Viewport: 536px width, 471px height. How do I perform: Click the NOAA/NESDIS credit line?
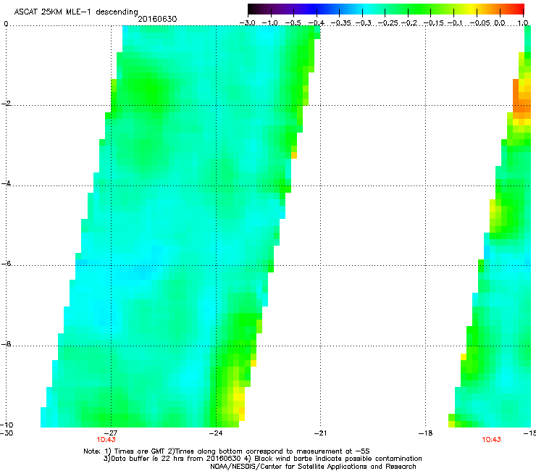[313, 467]
